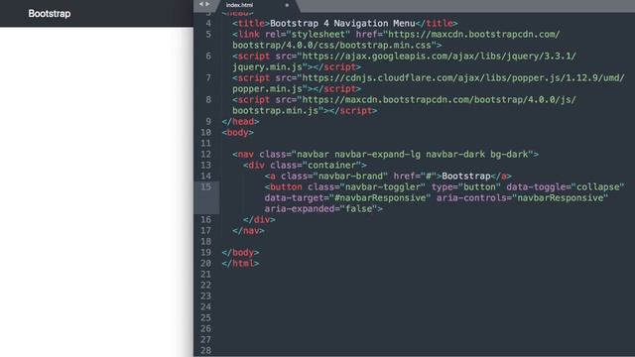Screen dimensions: 635x357
Task: Close the index.html tab via its dot
Action: [287, 5]
